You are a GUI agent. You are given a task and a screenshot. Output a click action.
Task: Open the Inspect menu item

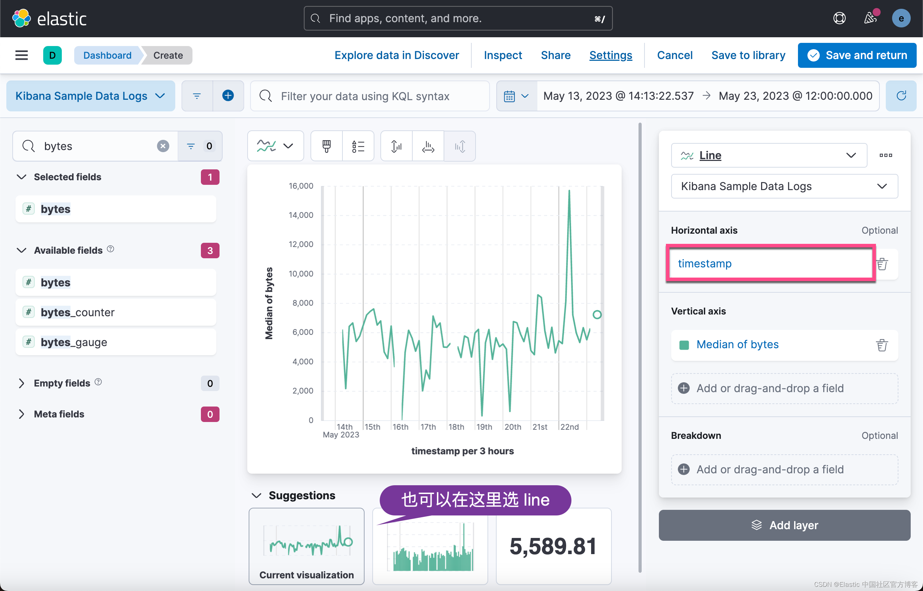[503, 55]
